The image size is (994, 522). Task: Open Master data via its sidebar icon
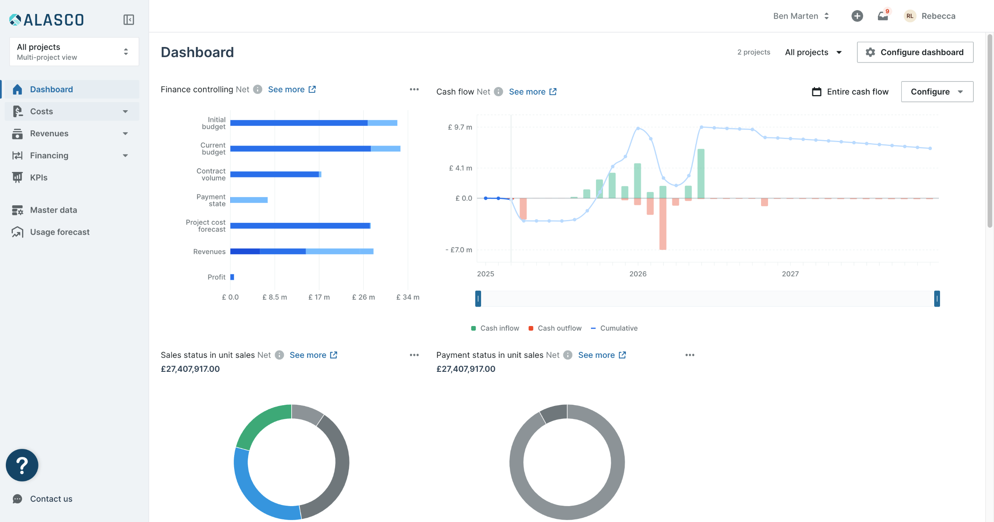[x=17, y=210]
